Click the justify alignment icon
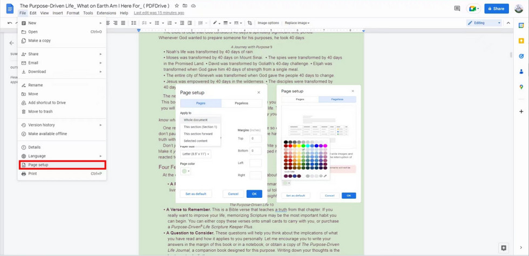 pyautogui.click(x=123, y=23)
